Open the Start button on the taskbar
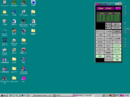The image size is (130, 97). pyautogui.click(x=4, y=95)
